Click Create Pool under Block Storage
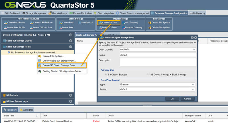228x123 pixels. pyautogui.click(x=66, y=23)
